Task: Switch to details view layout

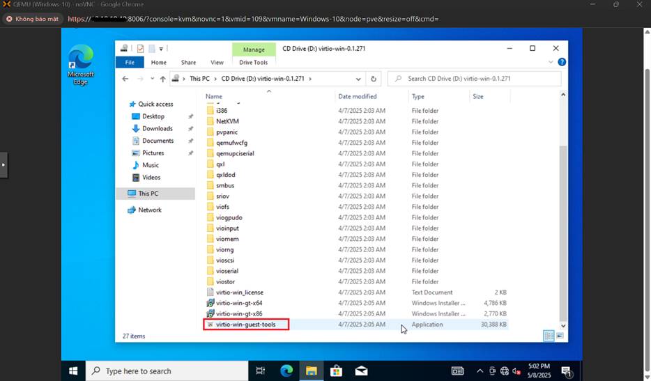Action: click(549, 336)
